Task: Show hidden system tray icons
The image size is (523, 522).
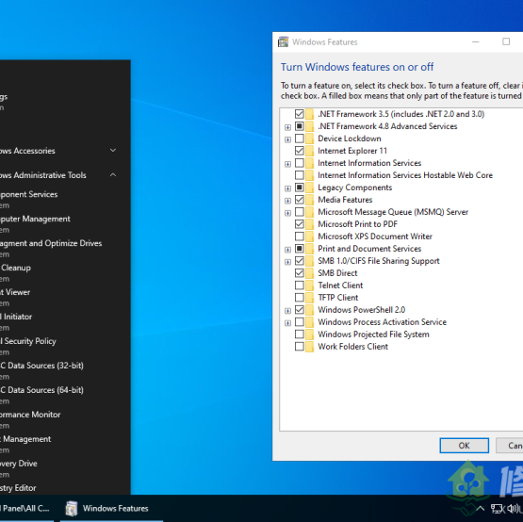Action: coord(481,508)
